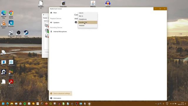Open Device advanced settings

[x=61, y=94]
